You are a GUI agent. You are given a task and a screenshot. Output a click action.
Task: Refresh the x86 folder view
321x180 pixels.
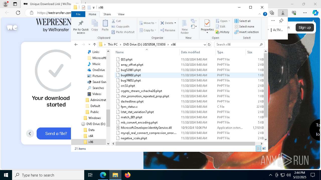point(209,44)
